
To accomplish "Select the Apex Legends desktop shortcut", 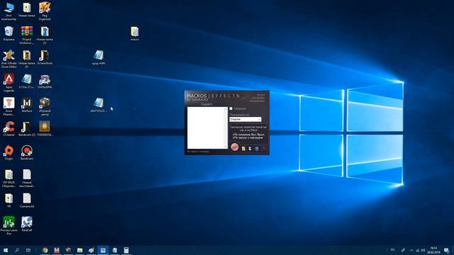I will (x=9, y=82).
